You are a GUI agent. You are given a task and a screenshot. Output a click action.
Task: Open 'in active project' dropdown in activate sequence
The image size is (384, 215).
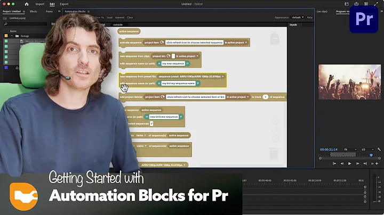pos(236,43)
